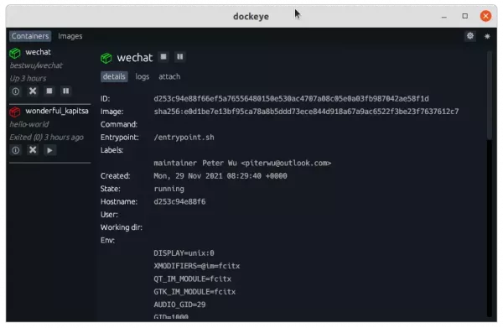Open info for wechat container in sidebar
503x328 pixels.
[15, 91]
